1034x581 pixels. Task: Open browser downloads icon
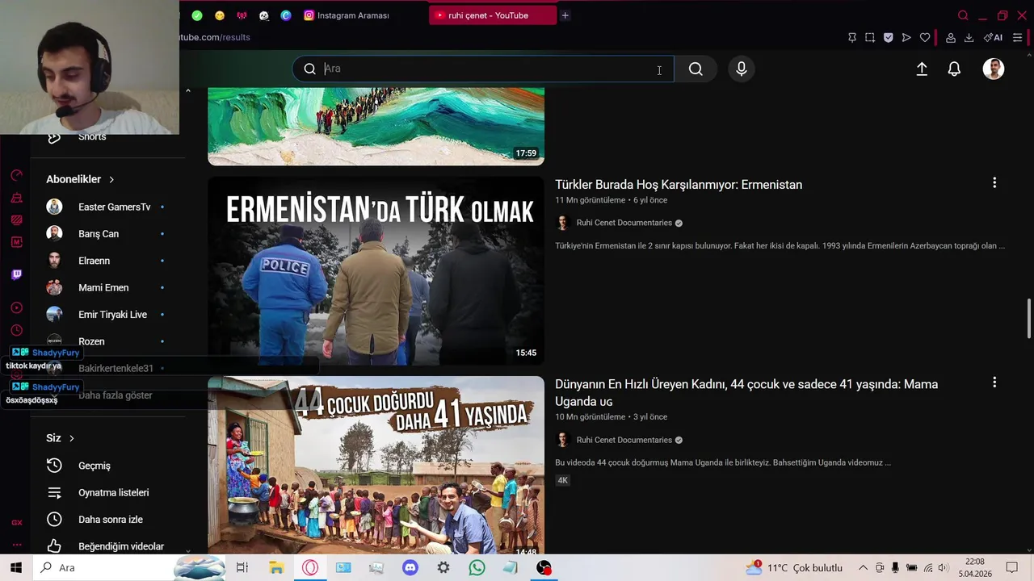pos(969,37)
